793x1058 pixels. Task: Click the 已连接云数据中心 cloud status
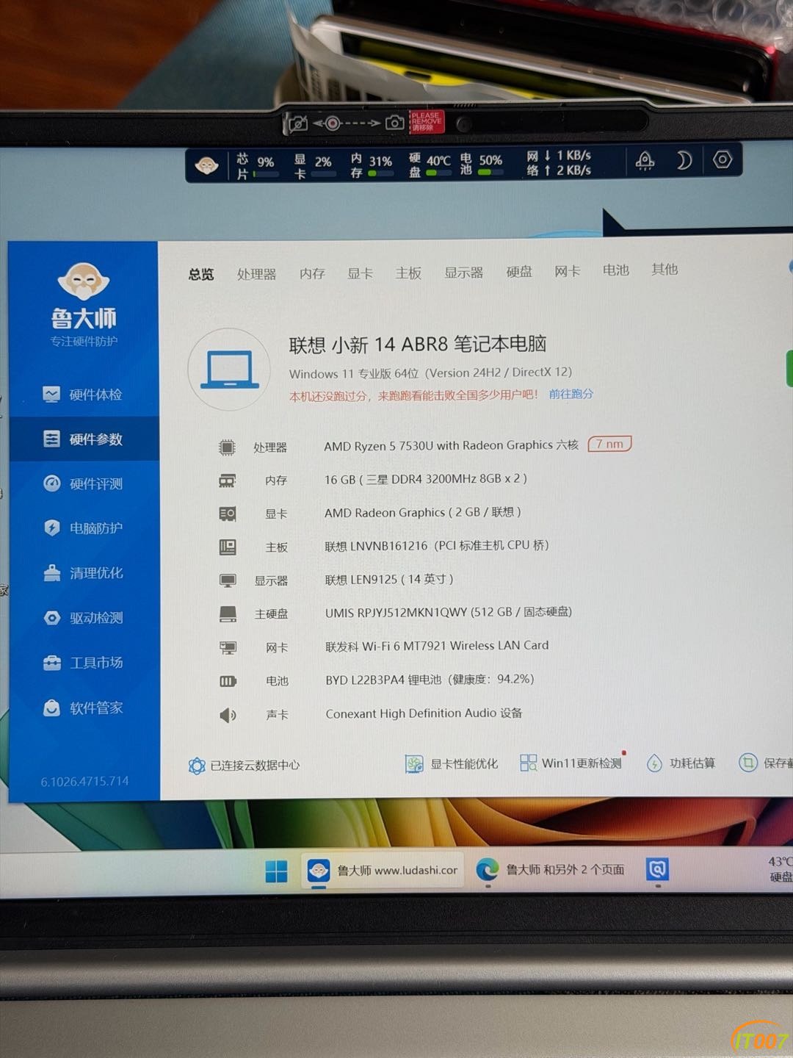click(244, 766)
